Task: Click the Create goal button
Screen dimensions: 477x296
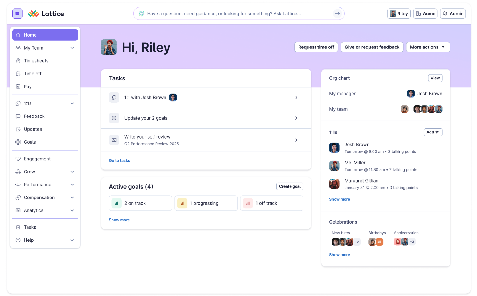Action: 290,186
